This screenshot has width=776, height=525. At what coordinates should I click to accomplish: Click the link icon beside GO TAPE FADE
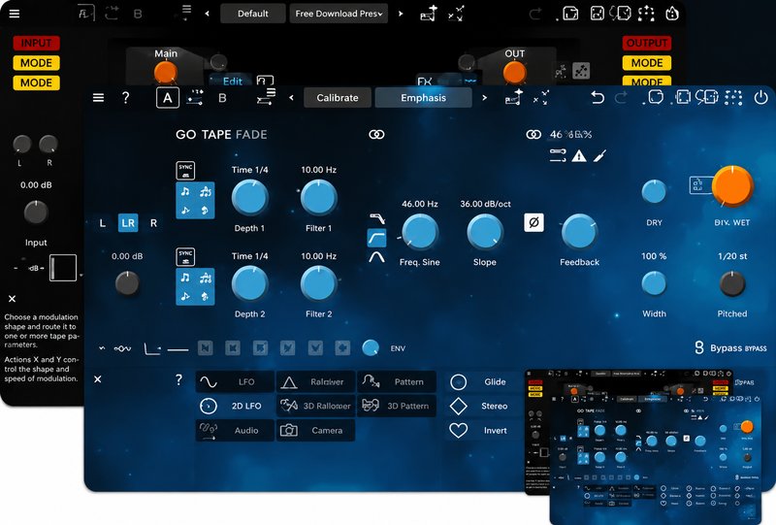(x=376, y=134)
